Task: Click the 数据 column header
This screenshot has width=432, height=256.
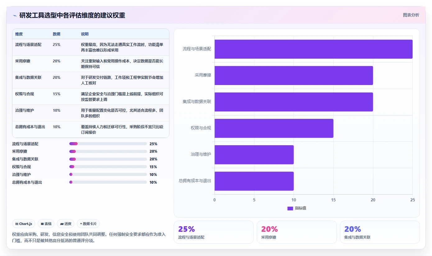Action: pos(57,34)
